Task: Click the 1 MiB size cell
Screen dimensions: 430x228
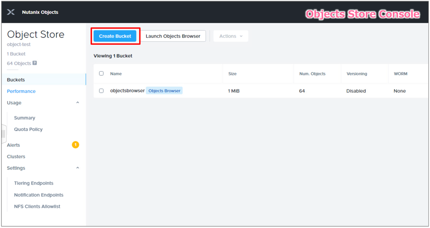Action: (234, 91)
